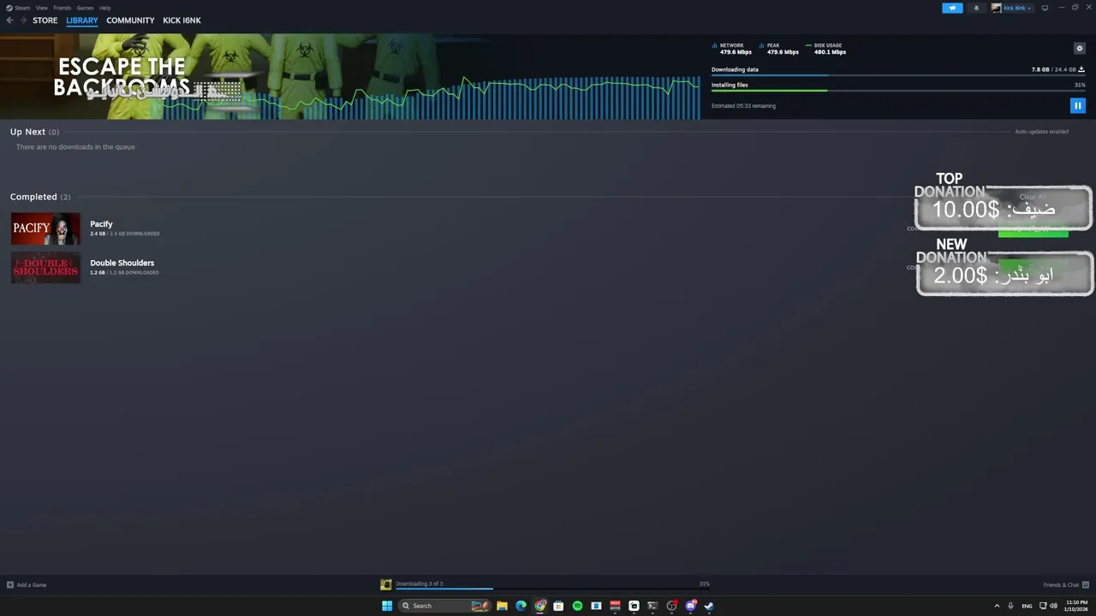The height and width of the screenshot is (616, 1096).
Task: Open the volume tray icon
Action: [1053, 606]
